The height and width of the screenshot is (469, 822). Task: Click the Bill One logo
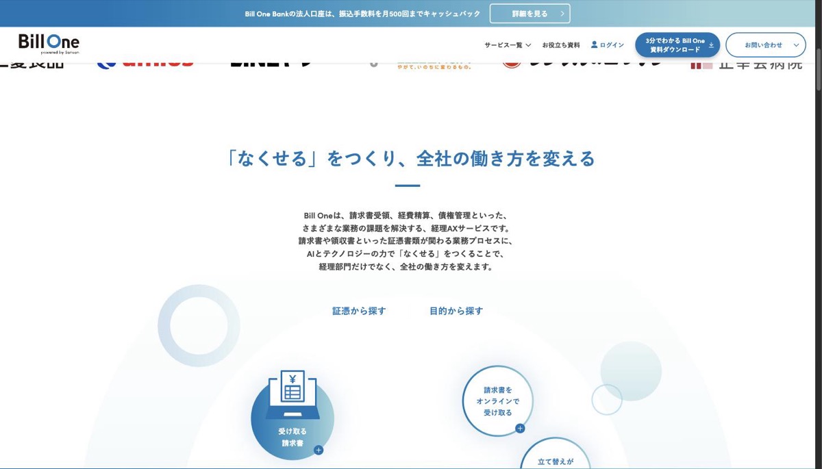pos(49,43)
